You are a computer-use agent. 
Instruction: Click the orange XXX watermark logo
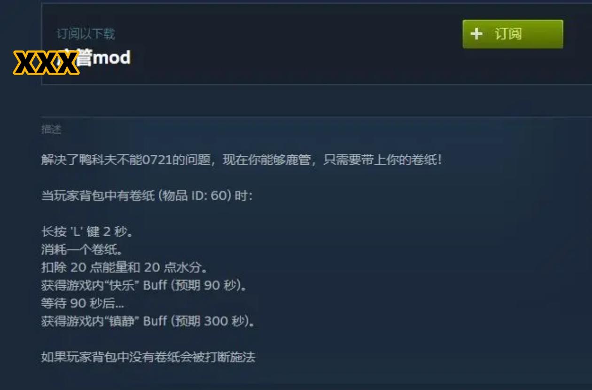[x=46, y=63]
